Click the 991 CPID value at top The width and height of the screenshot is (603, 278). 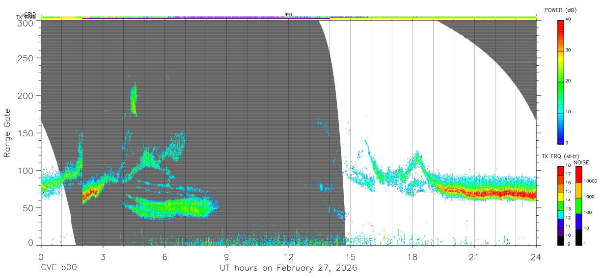coord(288,15)
